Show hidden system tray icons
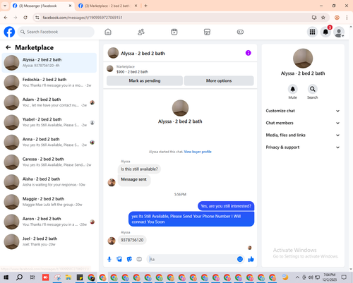This screenshot has height=283, width=353. pyautogui.click(x=297, y=277)
